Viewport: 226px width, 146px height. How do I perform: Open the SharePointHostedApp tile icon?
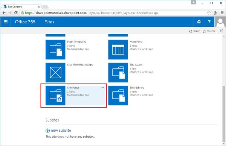click(x=55, y=73)
